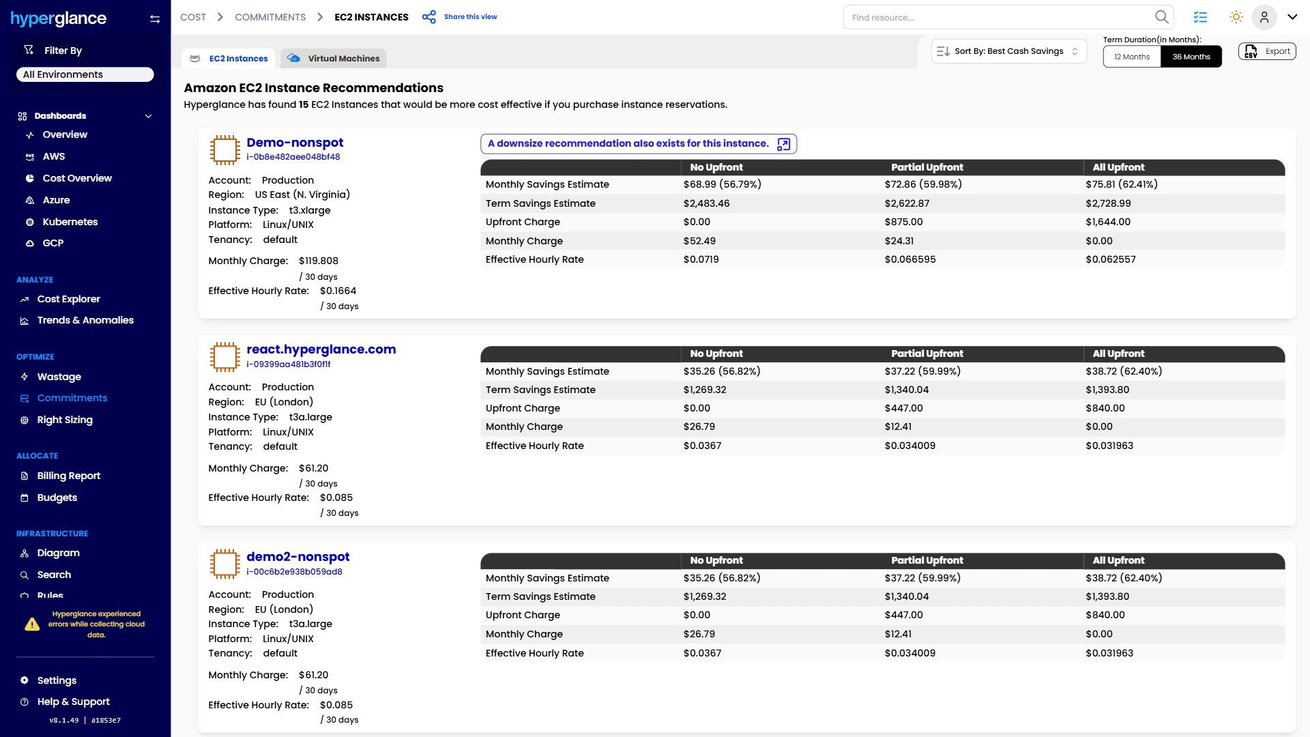Click Demo-nonspot EC2 chip icon

pos(224,149)
